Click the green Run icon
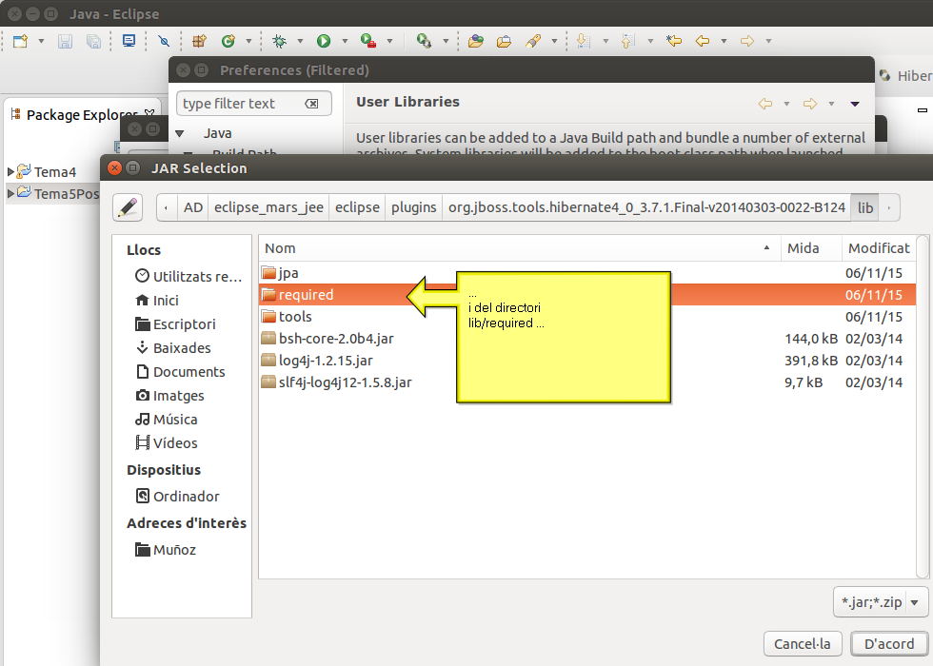Screen dimensions: 933x666 323,41
